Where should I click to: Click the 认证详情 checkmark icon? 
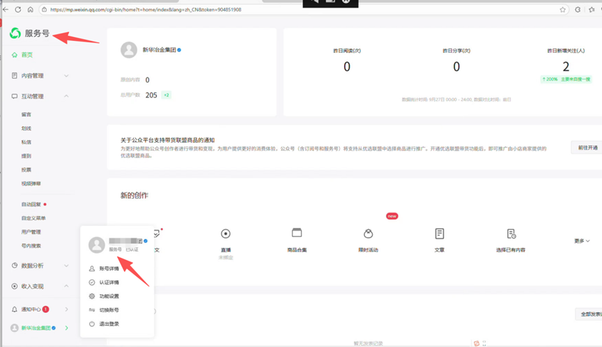coord(92,282)
